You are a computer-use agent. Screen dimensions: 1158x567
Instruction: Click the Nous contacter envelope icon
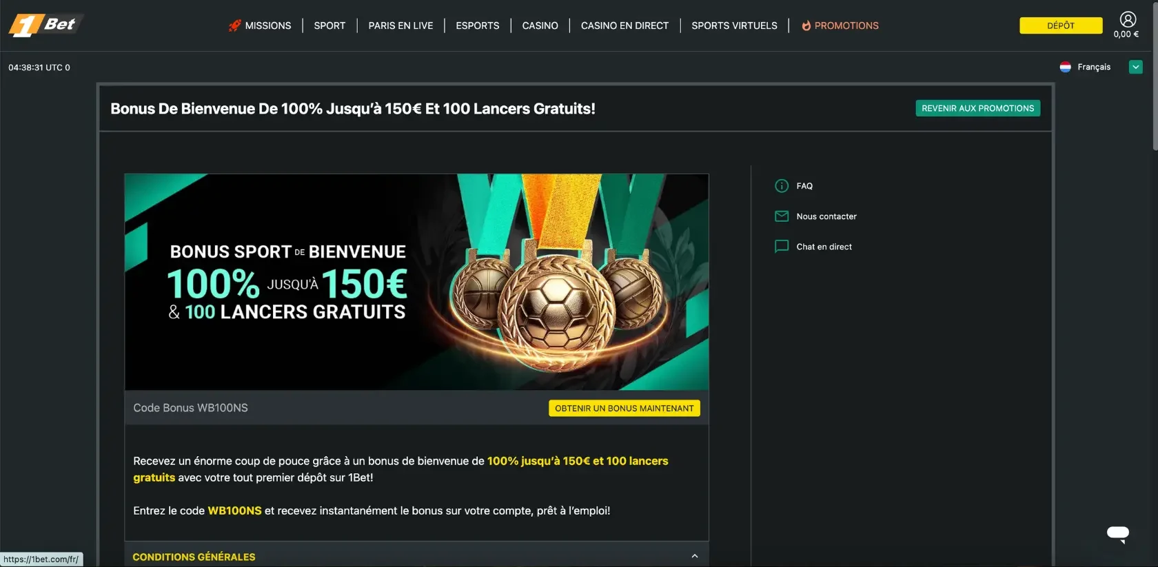pos(782,216)
